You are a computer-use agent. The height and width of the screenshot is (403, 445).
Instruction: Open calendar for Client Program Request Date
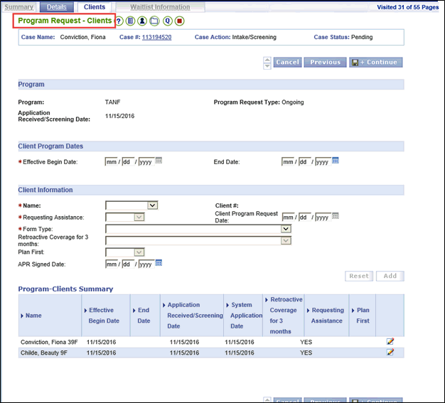(336, 216)
